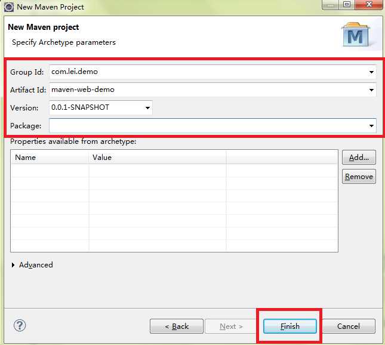Click the disabled Next > button
The height and width of the screenshot is (345, 385).
click(x=231, y=326)
